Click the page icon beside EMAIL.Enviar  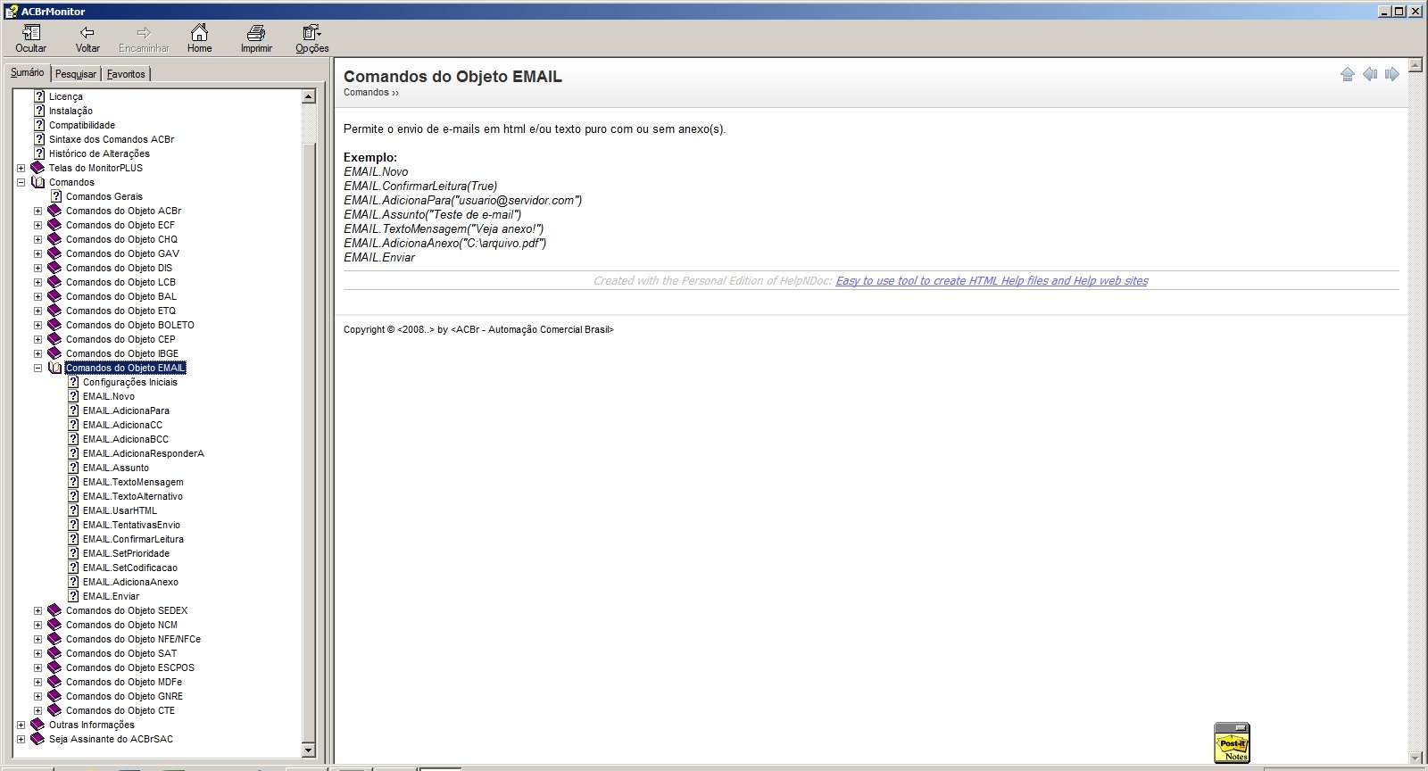tap(74, 596)
